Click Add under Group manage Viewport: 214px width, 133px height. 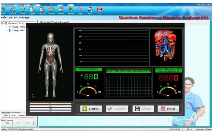pyautogui.click(x=8, y=123)
